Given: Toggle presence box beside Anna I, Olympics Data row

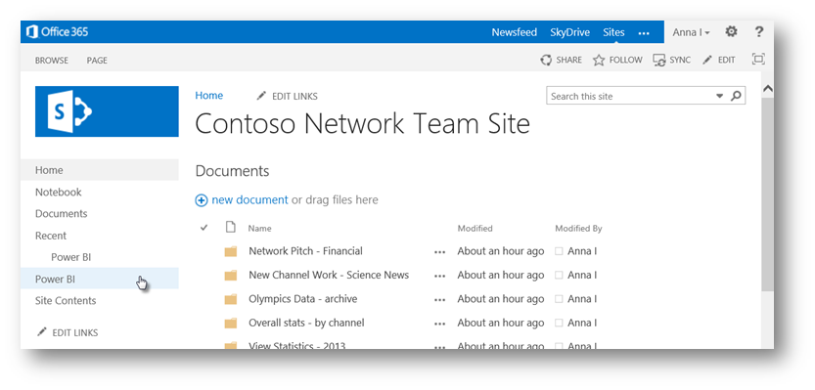Looking at the screenshot, I should pos(559,299).
